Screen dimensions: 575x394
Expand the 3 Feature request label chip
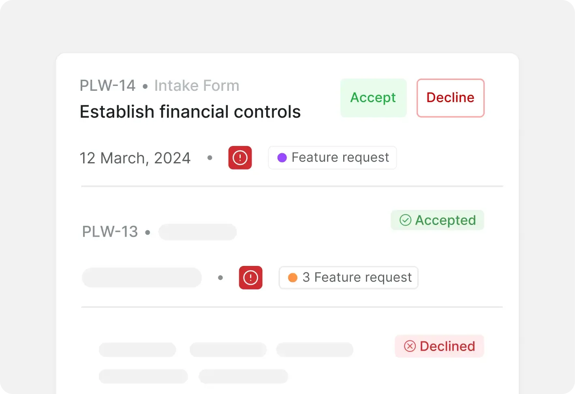348,278
